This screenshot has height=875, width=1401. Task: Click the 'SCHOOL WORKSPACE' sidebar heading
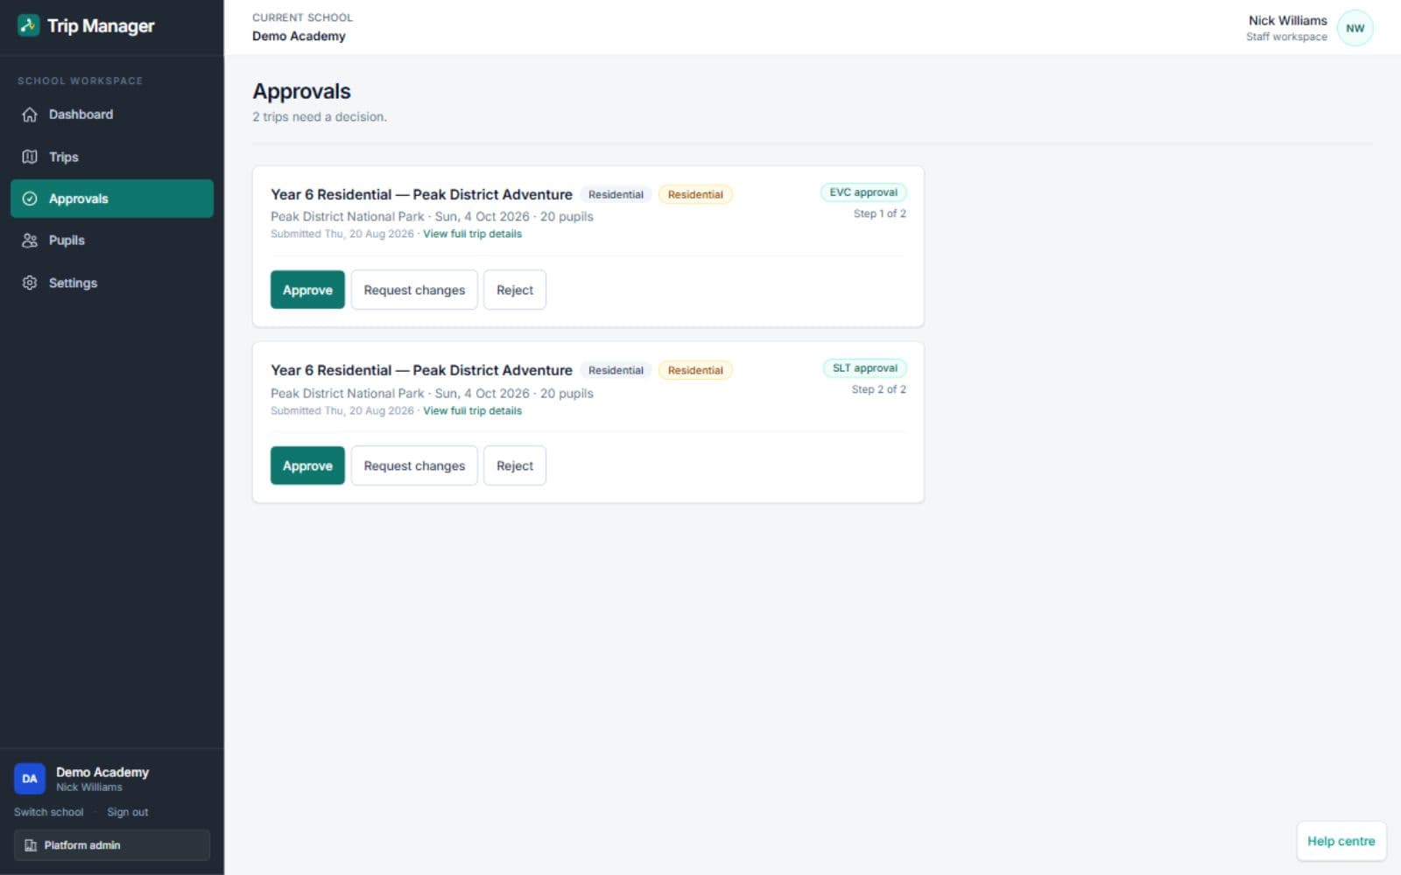(x=80, y=80)
